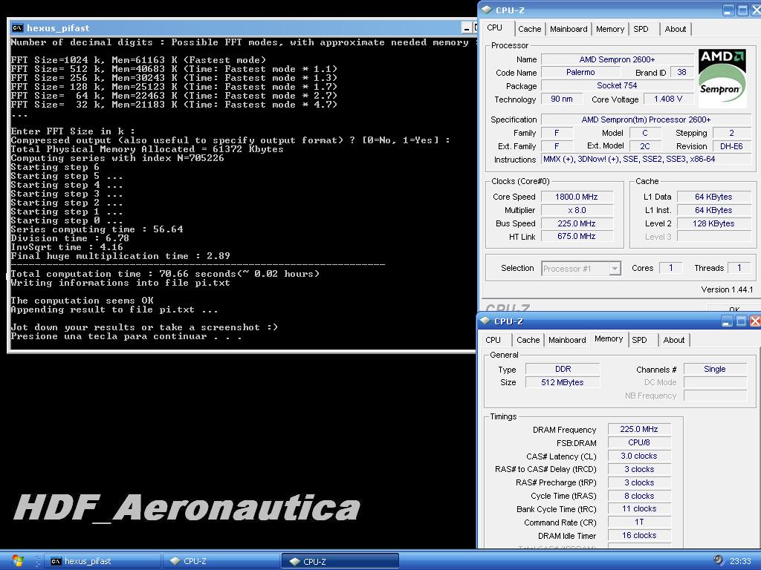
Task: Click the Total computation time line in console
Action: (x=165, y=274)
